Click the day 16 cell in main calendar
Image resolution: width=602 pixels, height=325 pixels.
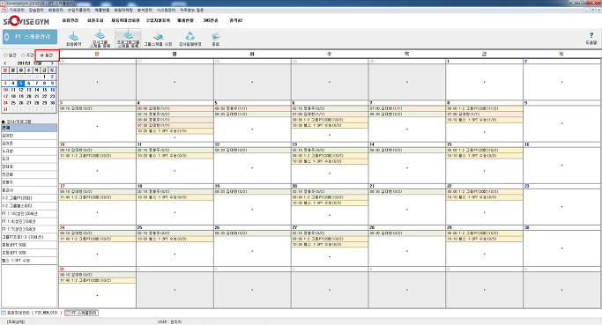561,163
